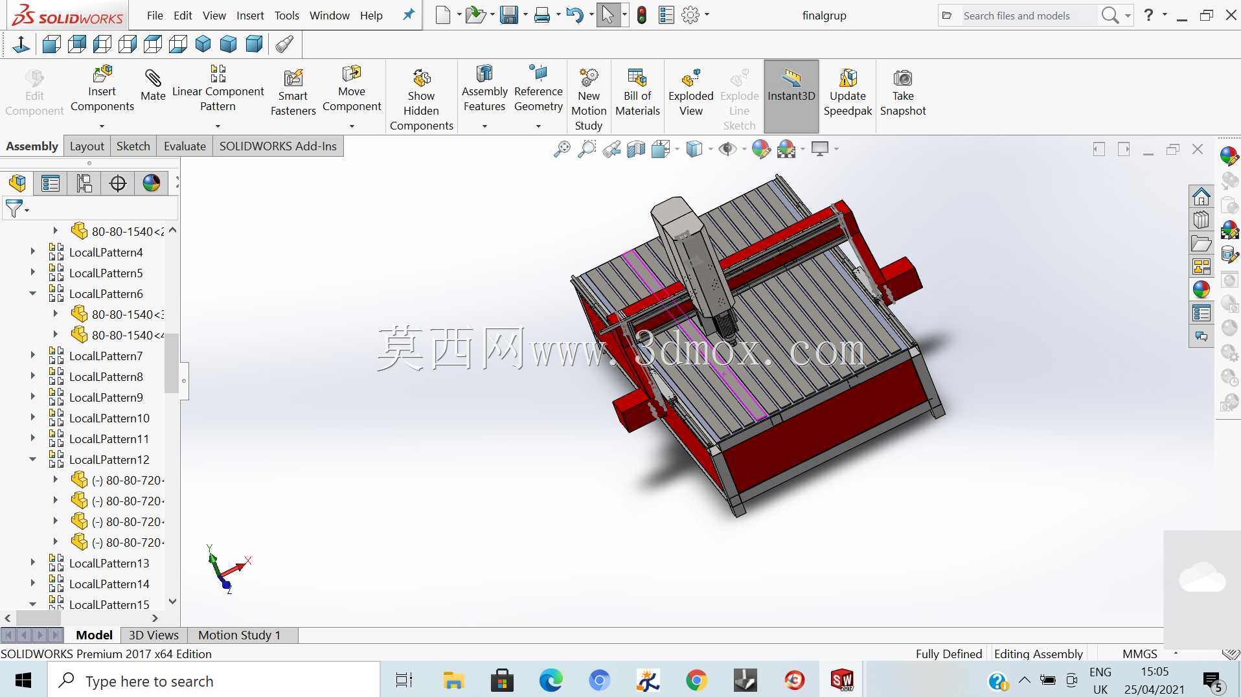The height and width of the screenshot is (697, 1241).
Task: Open Display Style dropdown arrow
Action: (711, 150)
